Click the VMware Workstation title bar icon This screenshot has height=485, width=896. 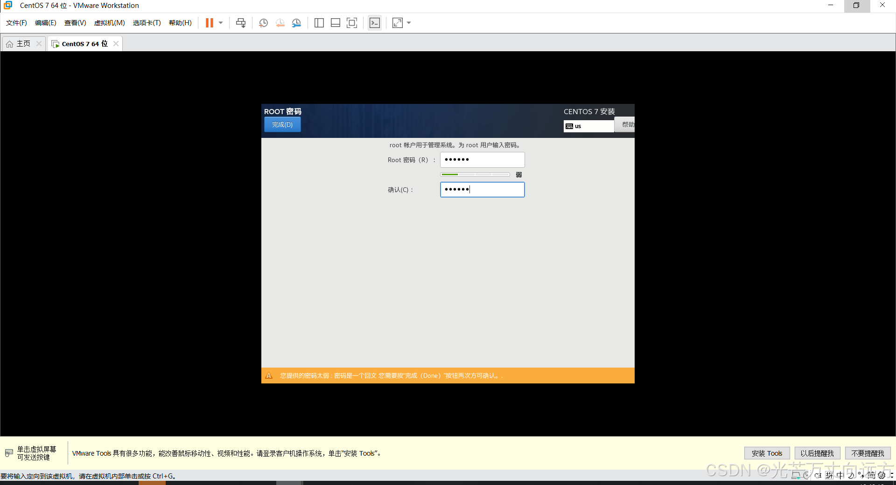[8, 5]
